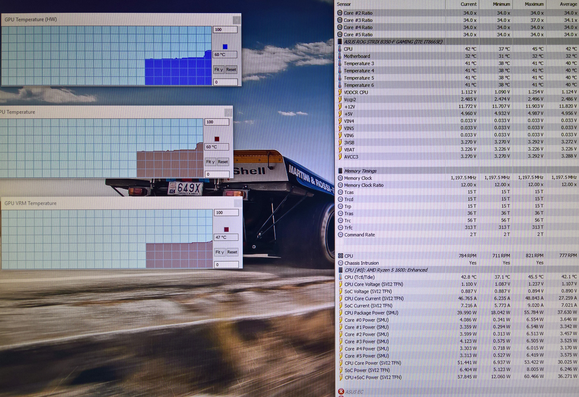The height and width of the screenshot is (397, 579).
Task: Click Fit y in GPU VRM Temperature graph
Action: click(219, 252)
